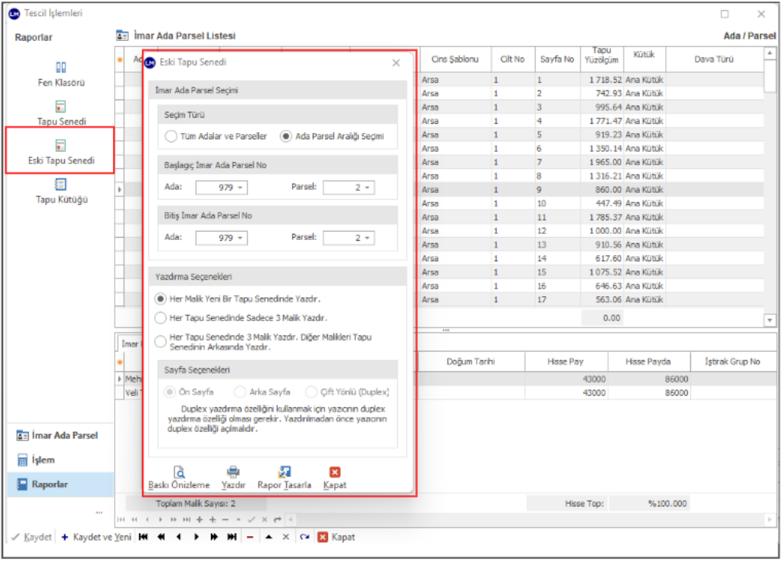Open the Fen Klasörü report icon
The height and width of the screenshot is (562, 782).
click(61, 68)
